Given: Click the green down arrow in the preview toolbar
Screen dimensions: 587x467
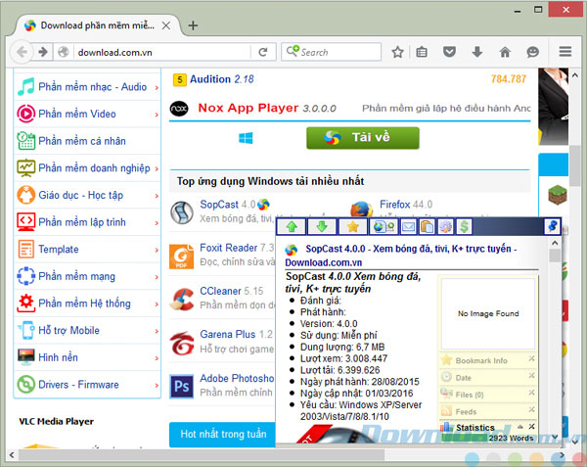Looking at the screenshot, I should [322, 226].
